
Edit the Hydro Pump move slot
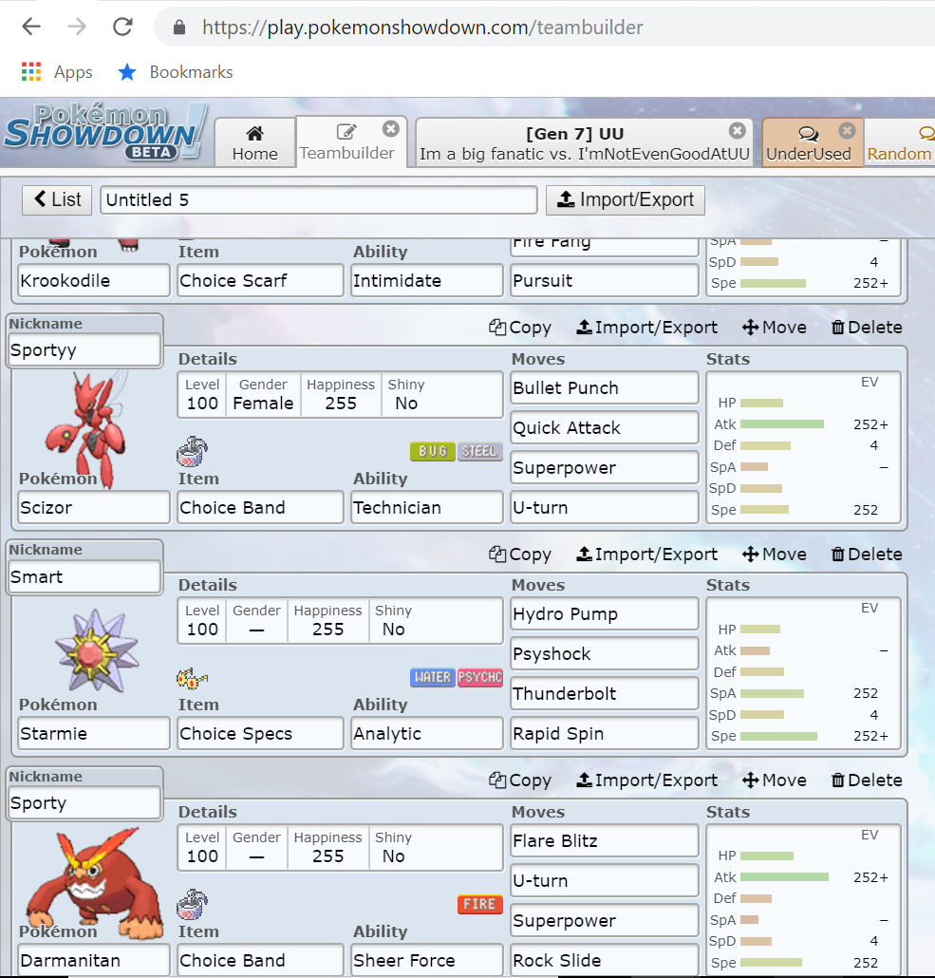(605, 614)
